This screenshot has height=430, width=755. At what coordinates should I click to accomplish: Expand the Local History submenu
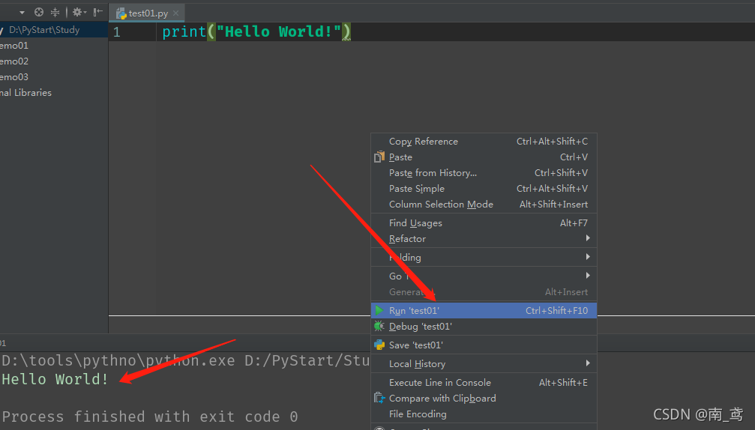point(484,364)
